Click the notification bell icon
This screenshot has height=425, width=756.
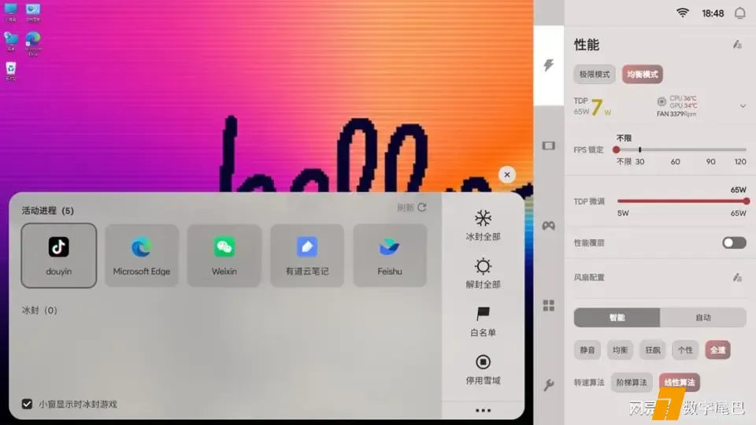click(739, 13)
